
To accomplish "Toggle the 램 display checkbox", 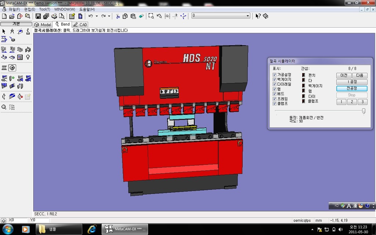I will [x=275, y=89].
